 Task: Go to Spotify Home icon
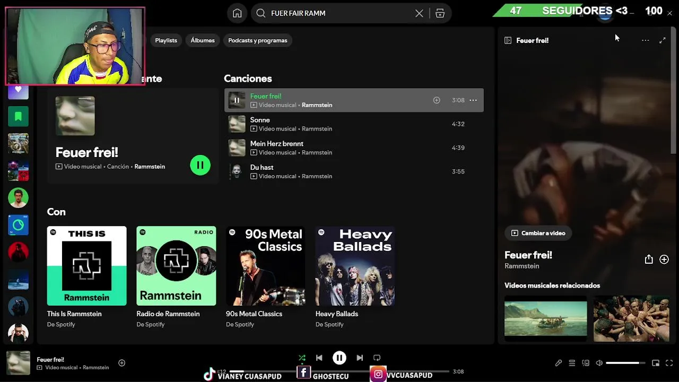[237, 13]
